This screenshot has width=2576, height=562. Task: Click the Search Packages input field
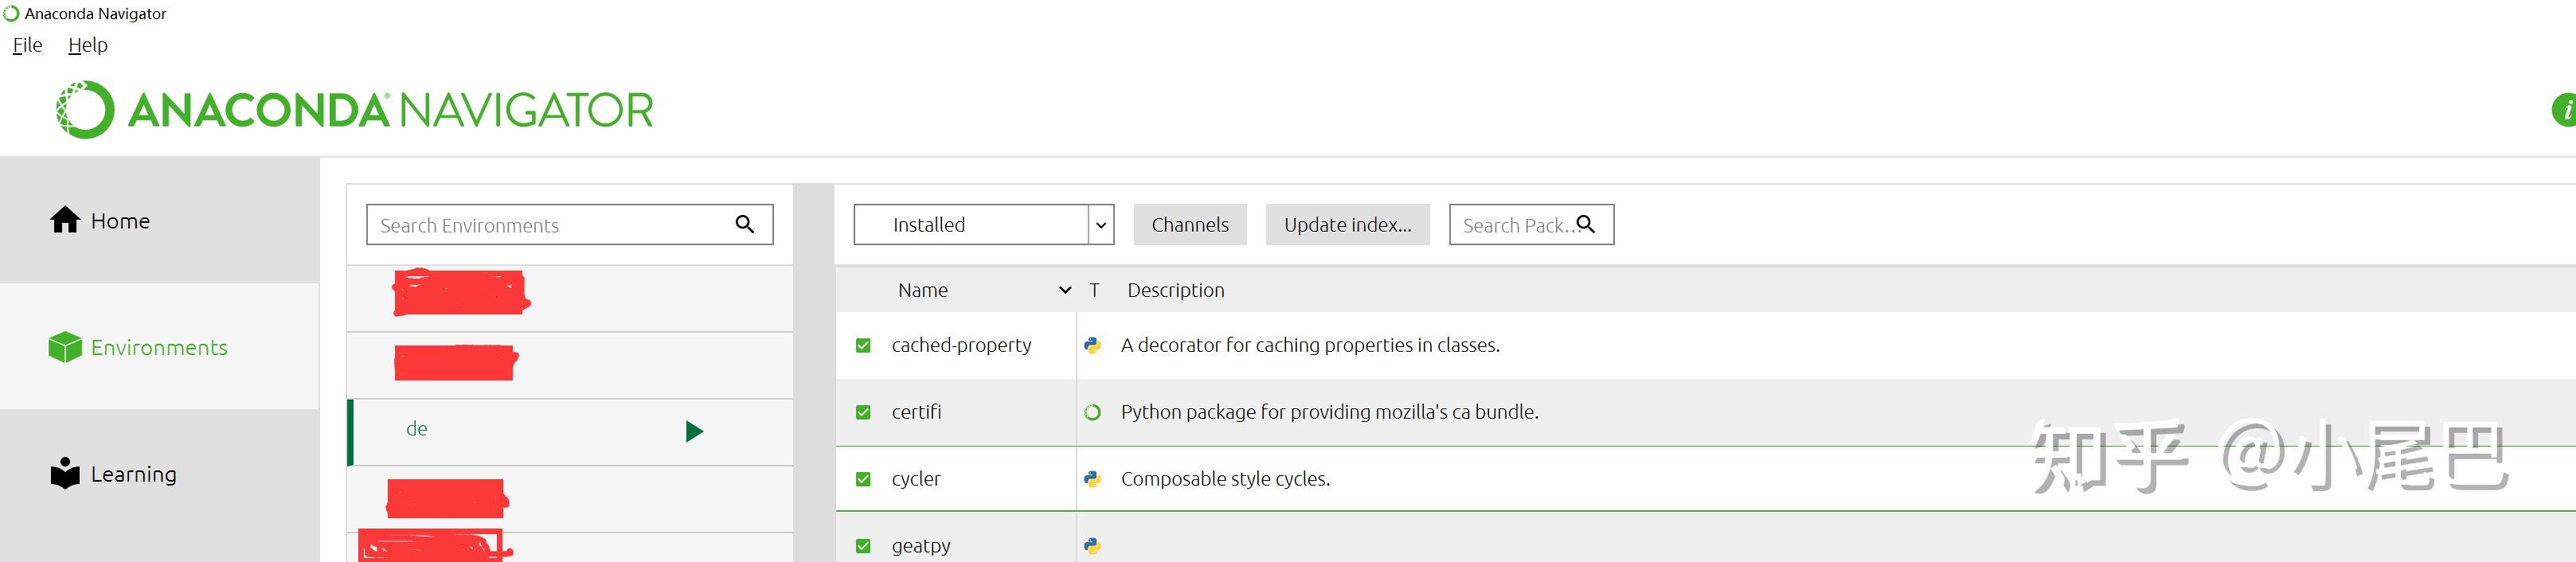tap(1515, 225)
